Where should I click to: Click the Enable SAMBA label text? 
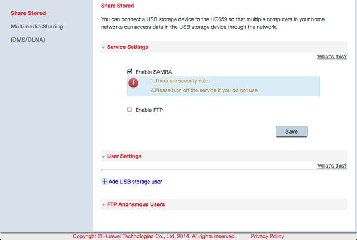pyautogui.click(x=154, y=72)
